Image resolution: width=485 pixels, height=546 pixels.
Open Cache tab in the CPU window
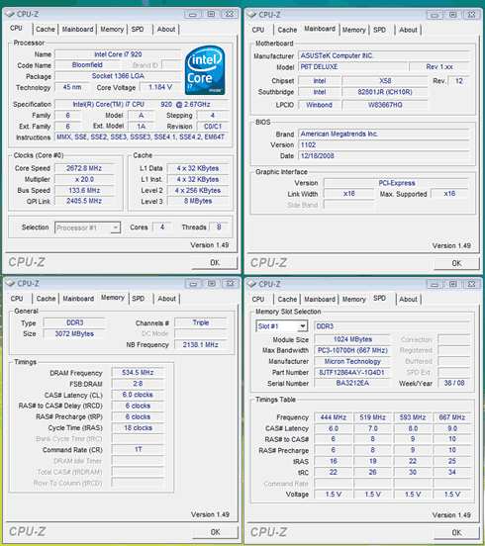[46, 30]
